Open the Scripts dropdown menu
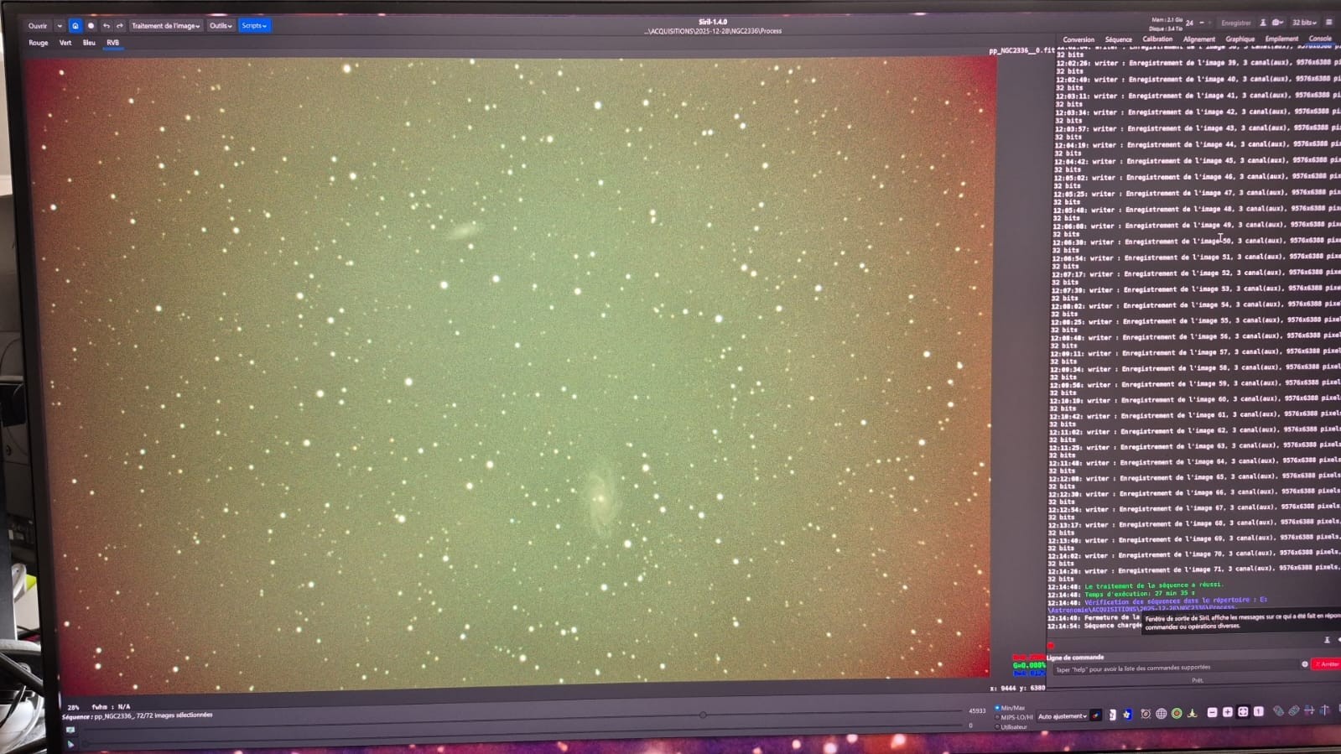 pos(254,26)
